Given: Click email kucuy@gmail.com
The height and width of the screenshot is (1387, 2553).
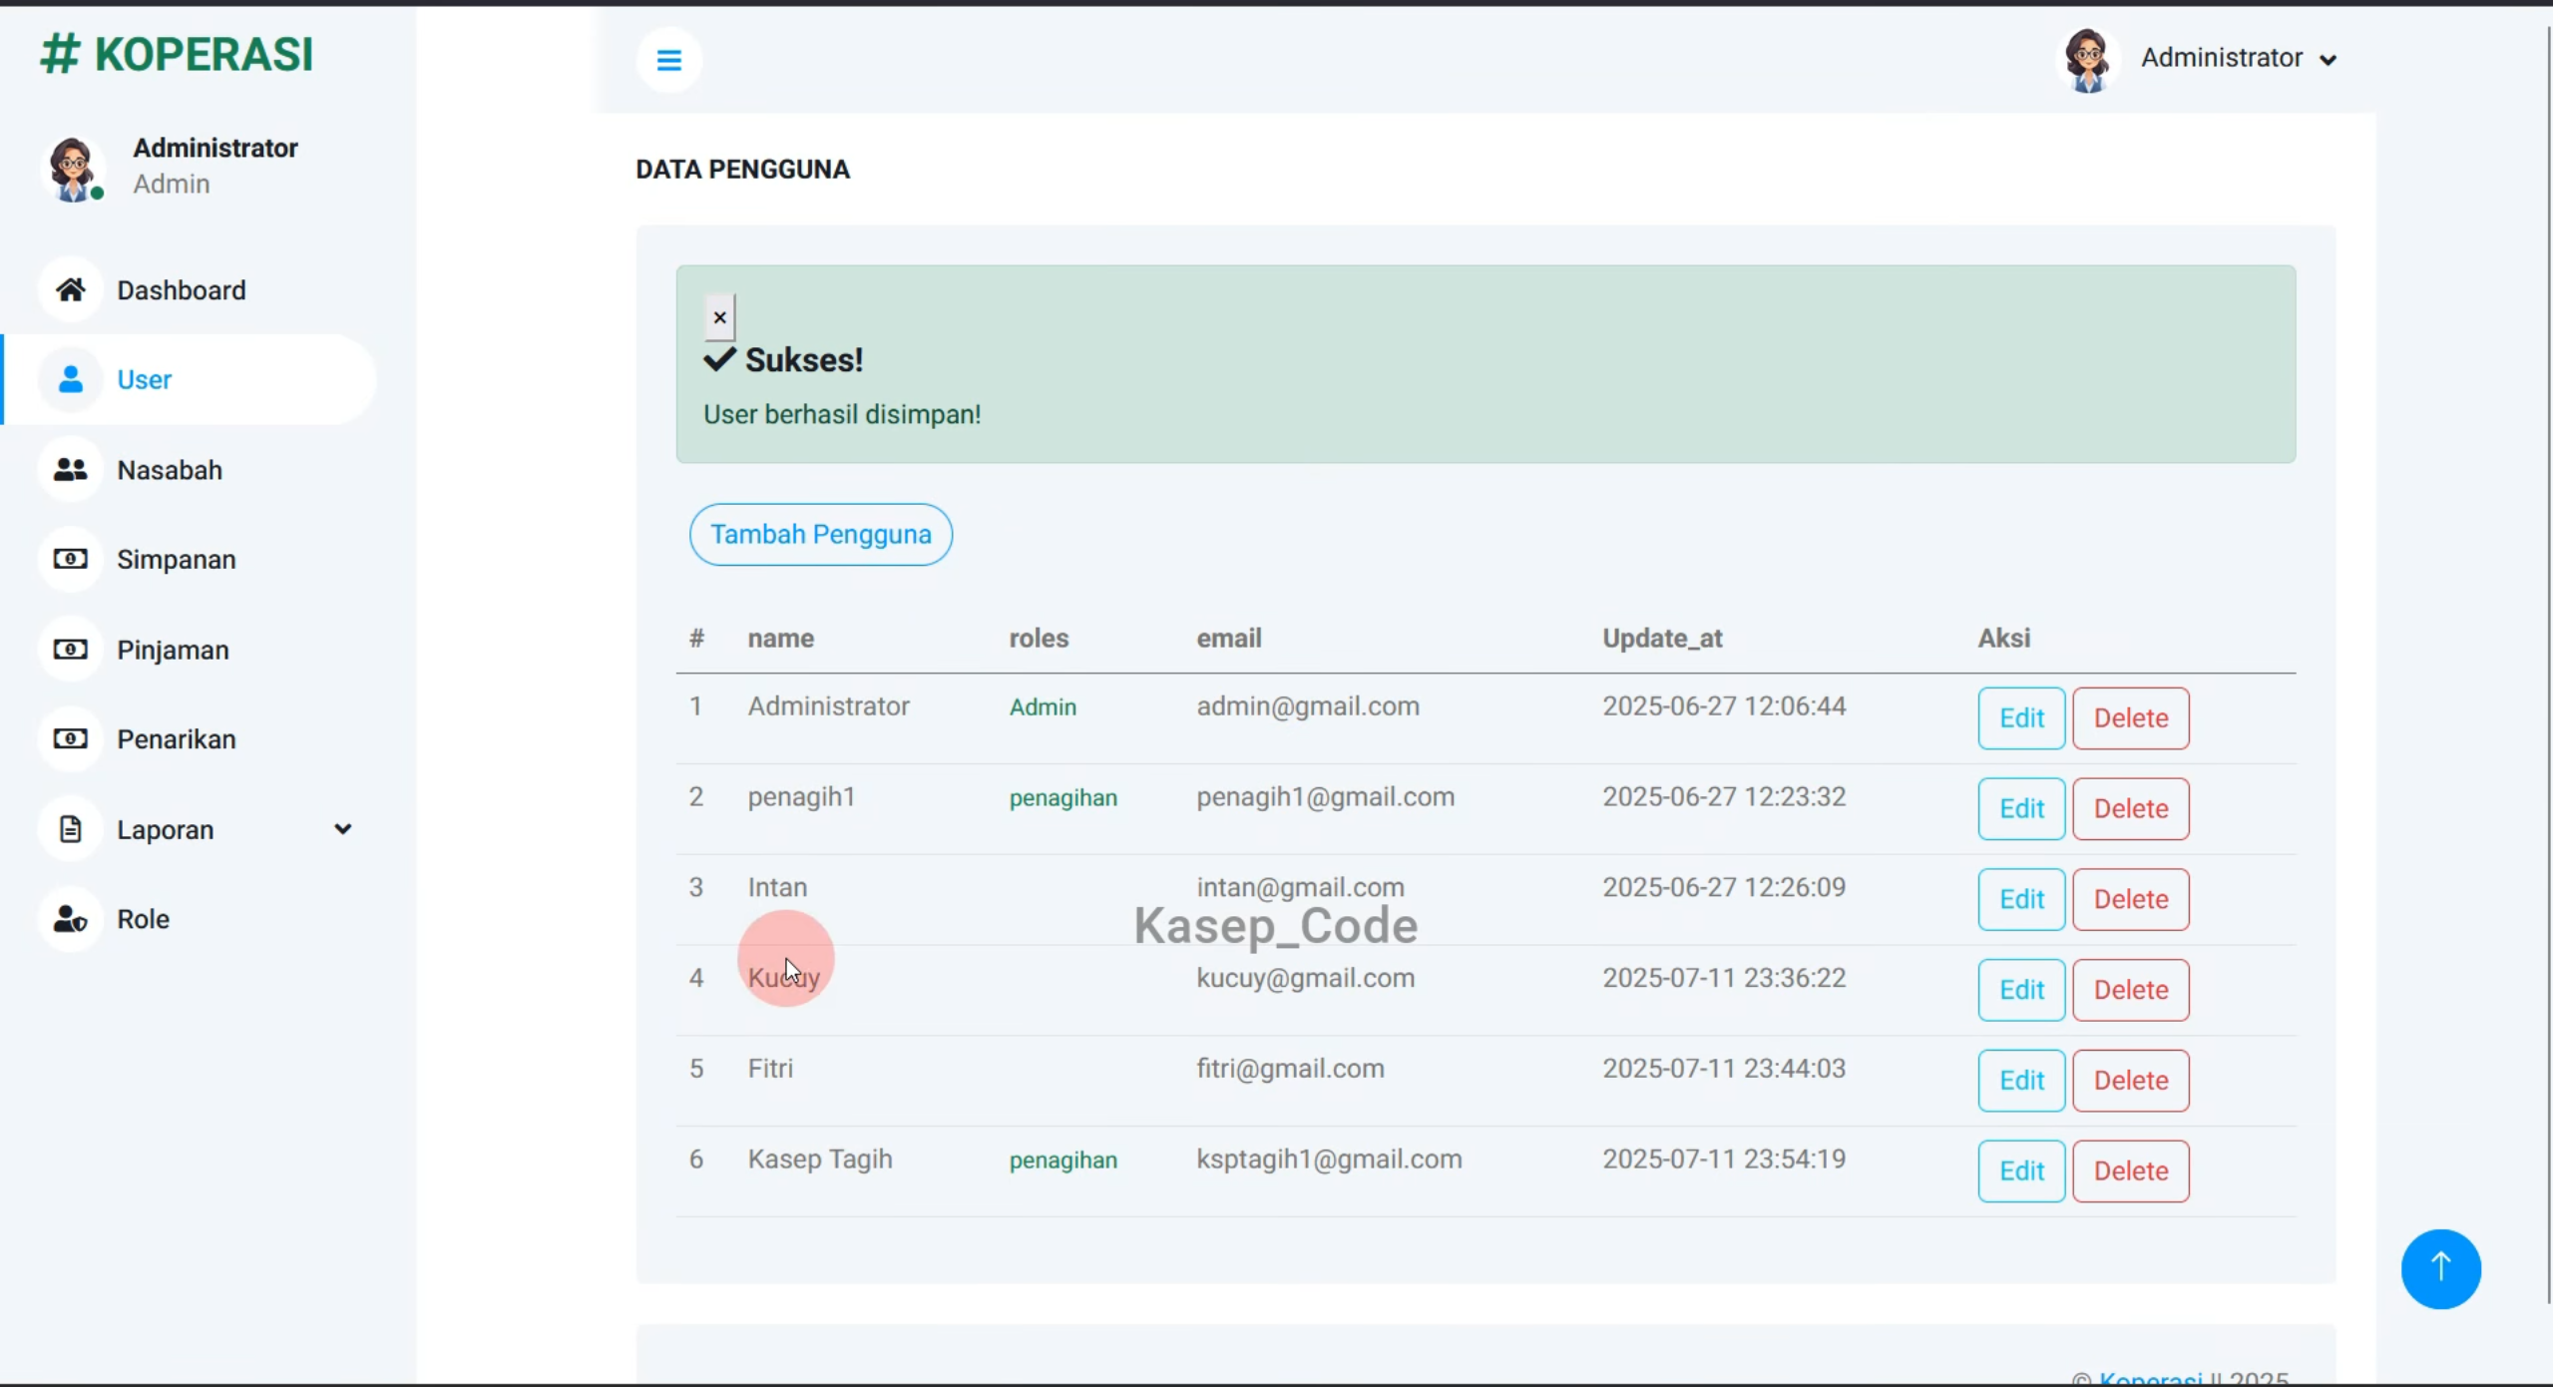Looking at the screenshot, I should (x=1305, y=978).
